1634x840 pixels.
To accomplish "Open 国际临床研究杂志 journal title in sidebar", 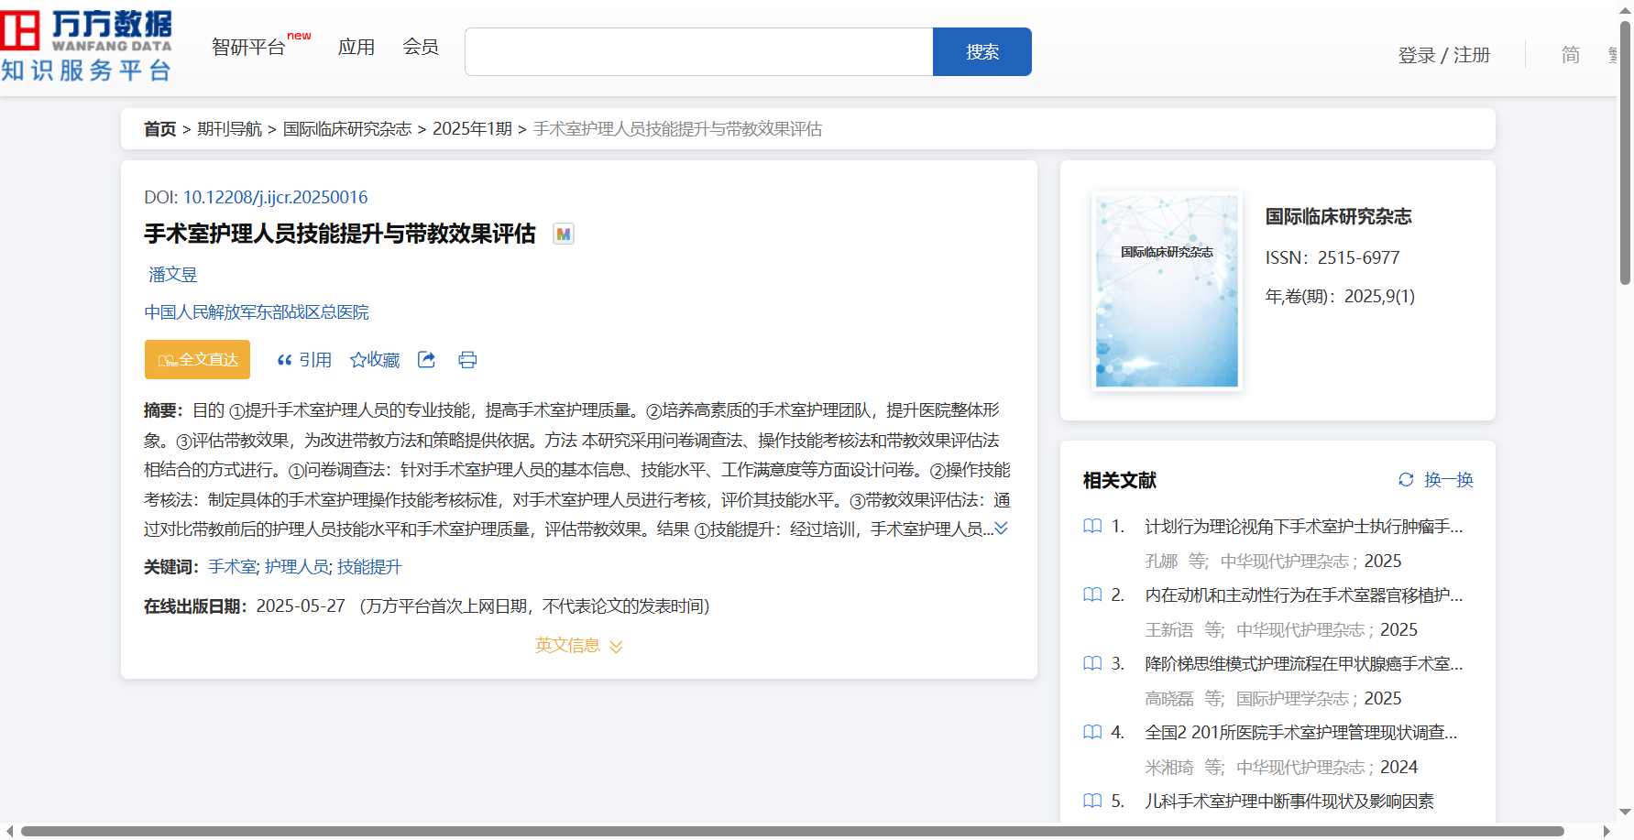I will [1338, 217].
